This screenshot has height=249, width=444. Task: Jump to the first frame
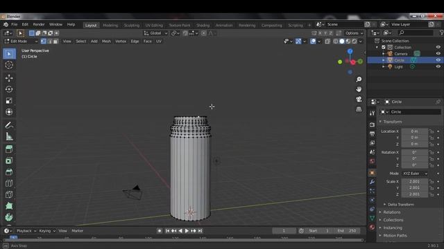pyautogui.click(x=167, y=230)
